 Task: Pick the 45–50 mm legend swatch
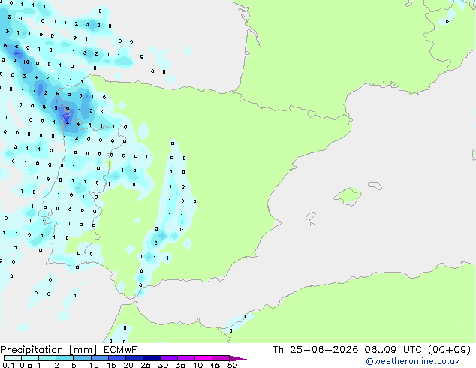221,358
